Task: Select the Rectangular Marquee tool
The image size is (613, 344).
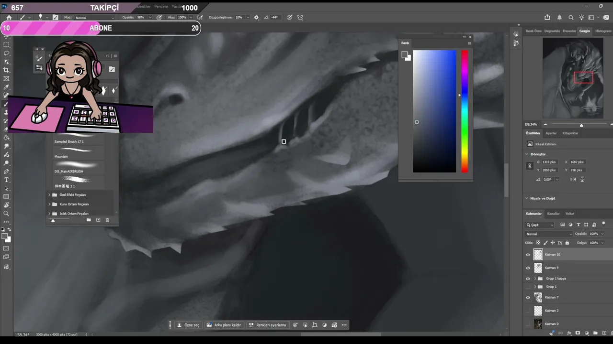Action: (6, 44)
